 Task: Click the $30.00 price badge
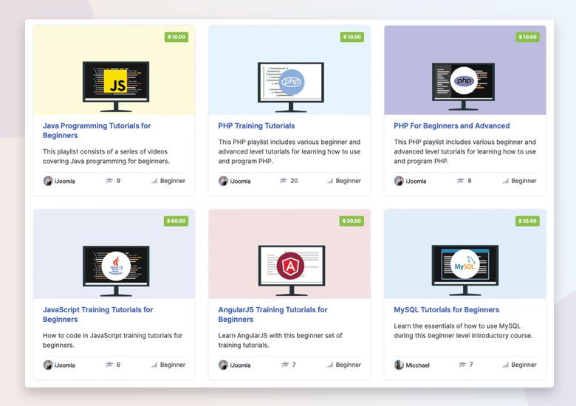click(352, 221)
